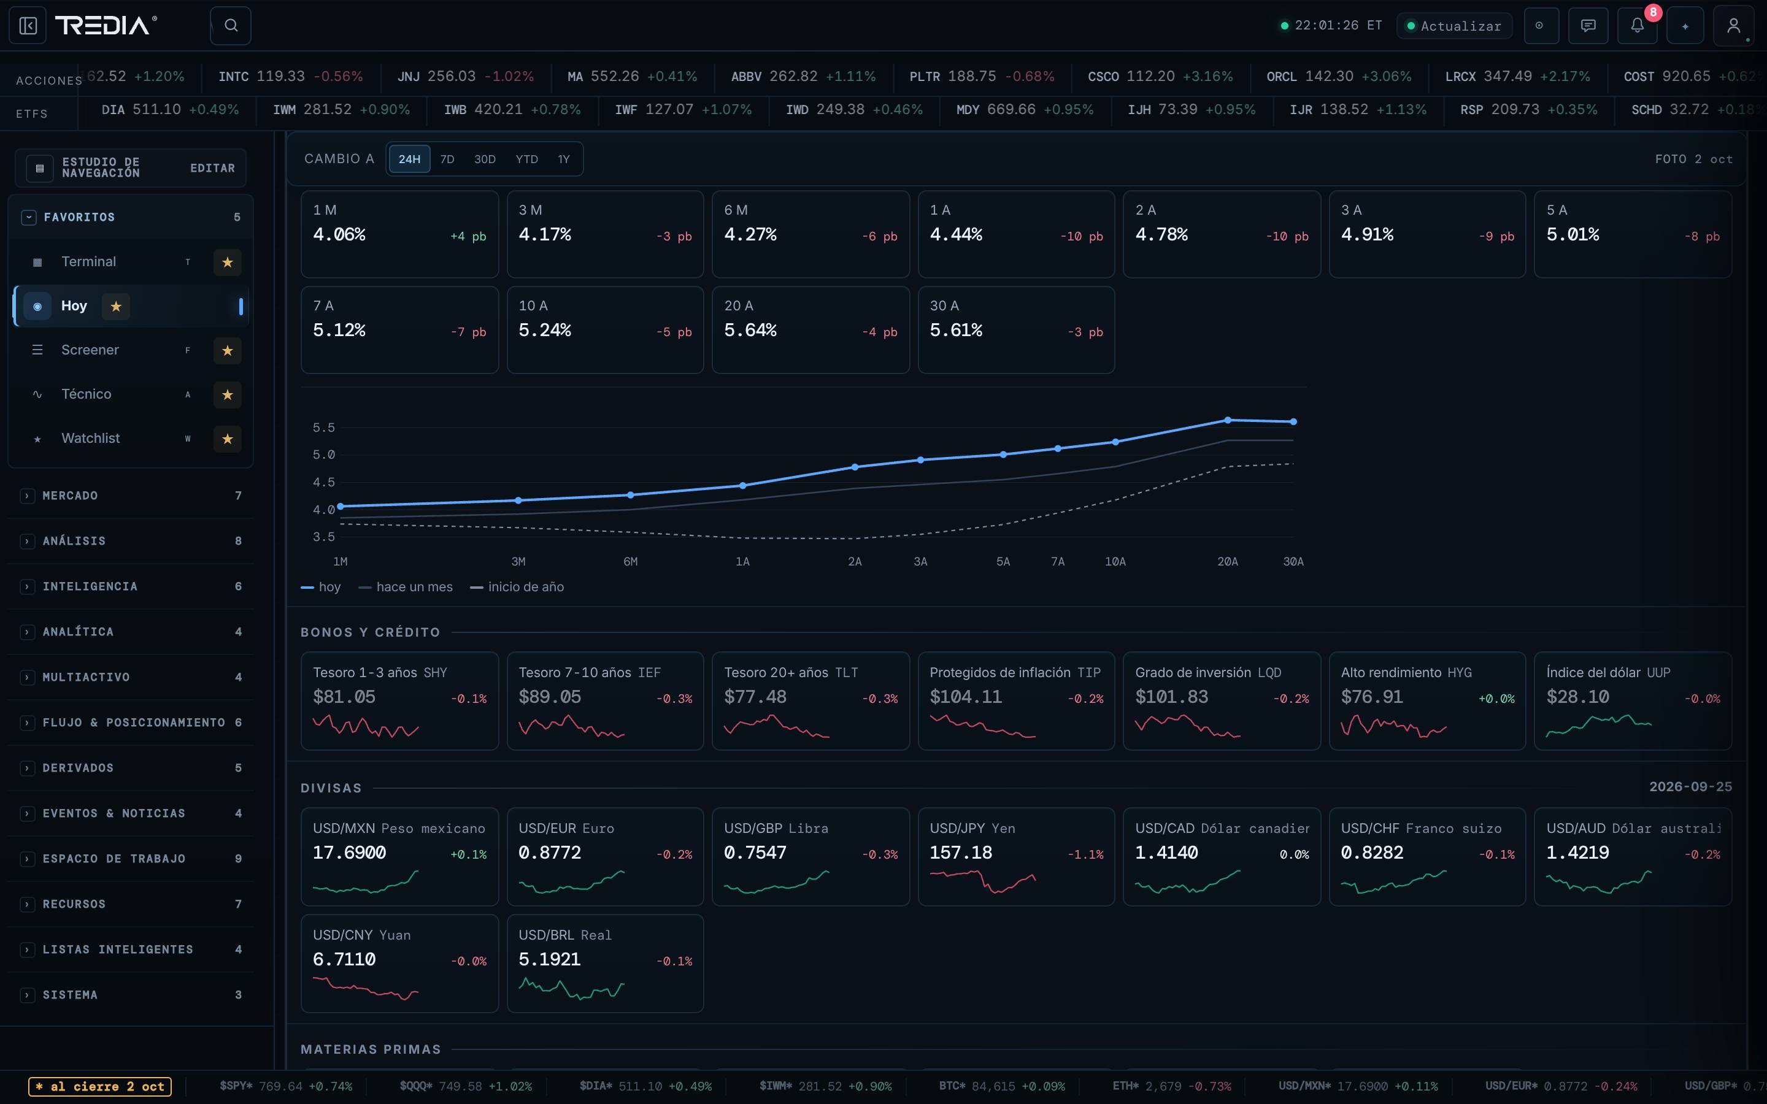
Task: Collapse the sidebar with the panel icon
Action: click(x=28, y=26)
